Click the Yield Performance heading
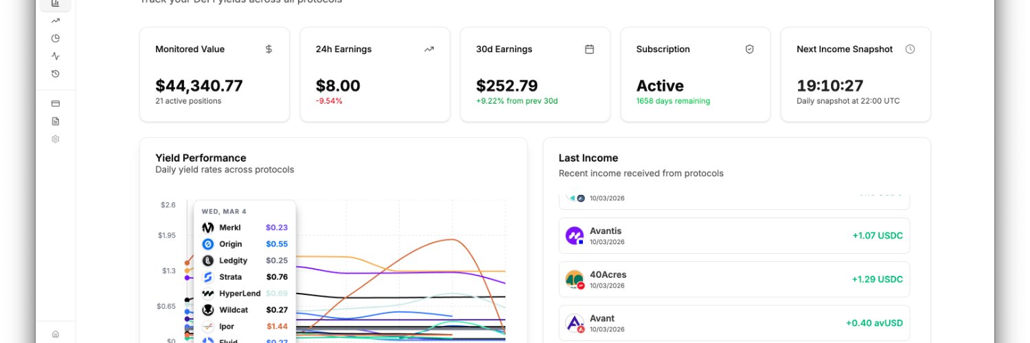Image resolution: width=1030 pixels, height=343 pixels. click(x=201, y=158)
